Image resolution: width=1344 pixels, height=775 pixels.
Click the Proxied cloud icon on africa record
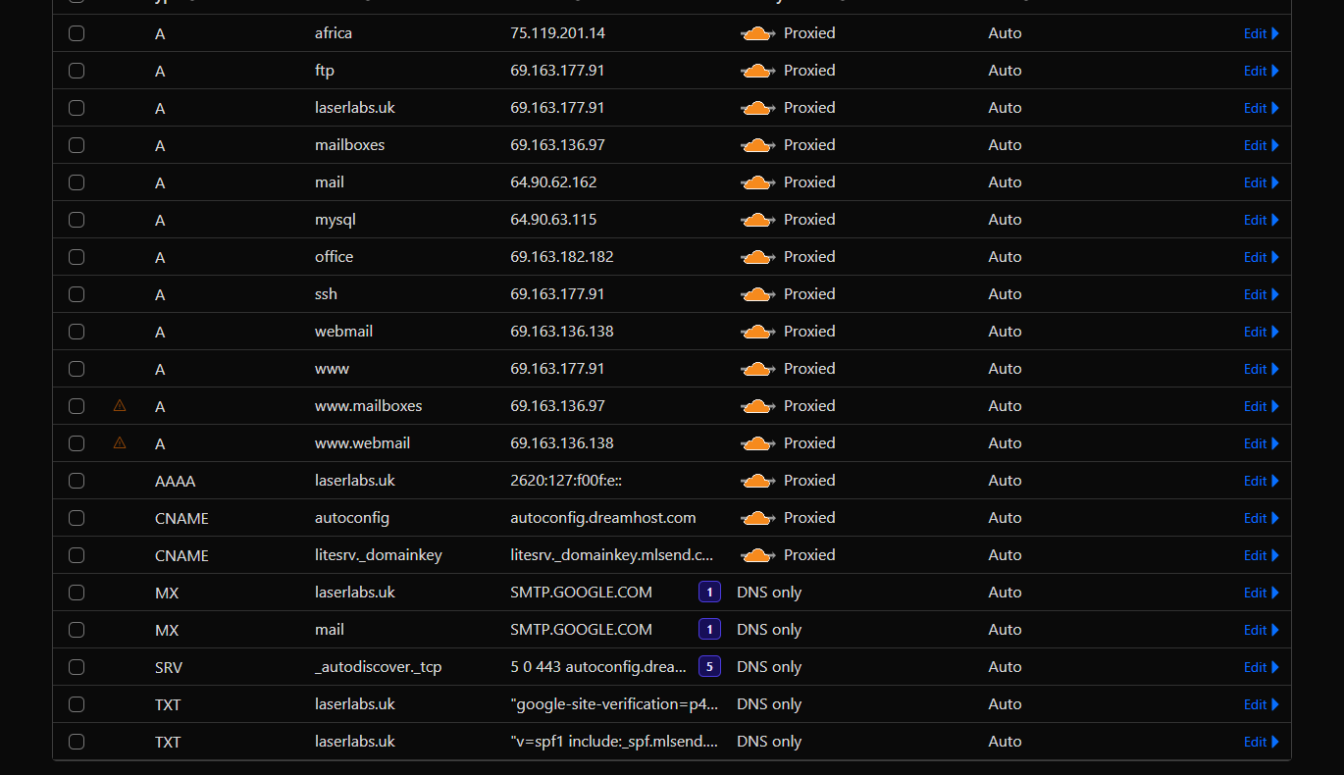757,32
